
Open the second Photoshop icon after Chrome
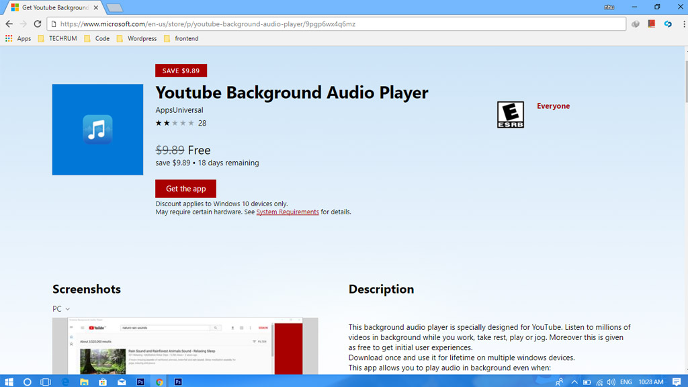(x=177, y=382)
